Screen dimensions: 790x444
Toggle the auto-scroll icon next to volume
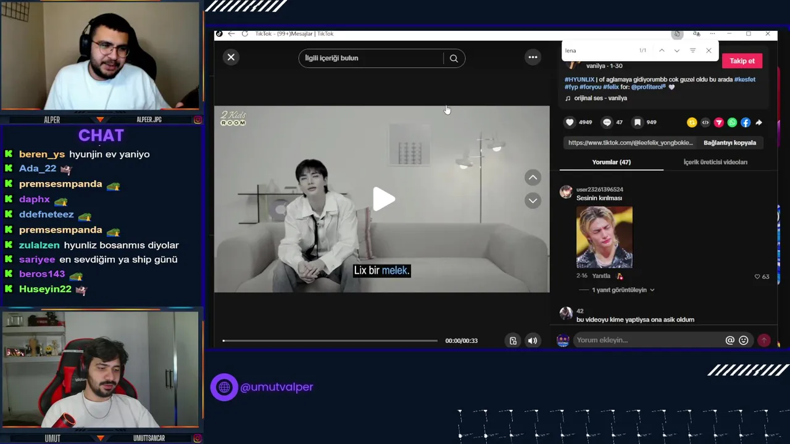point(513,340)
